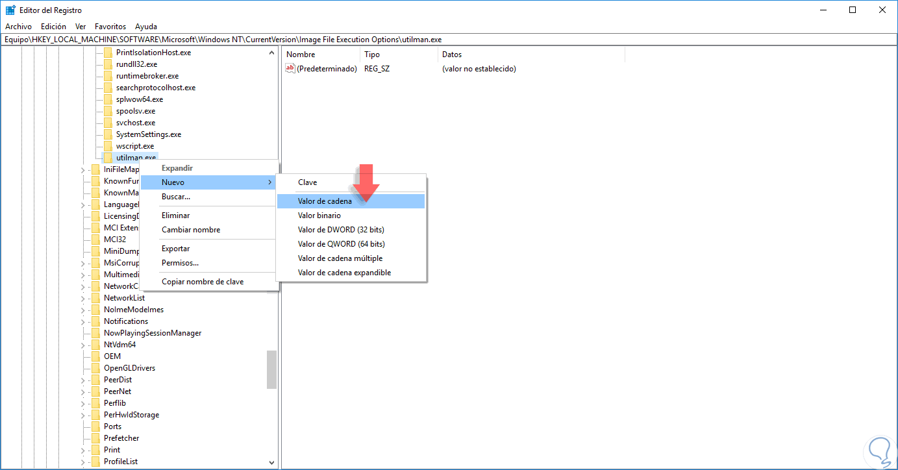Click the Datos column header
The width and height of the screenshot is (898, 470).
pyautogui.click(x=531, y=55)
